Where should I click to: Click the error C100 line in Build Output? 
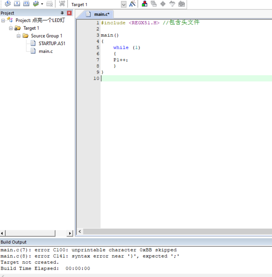[89, 250]
